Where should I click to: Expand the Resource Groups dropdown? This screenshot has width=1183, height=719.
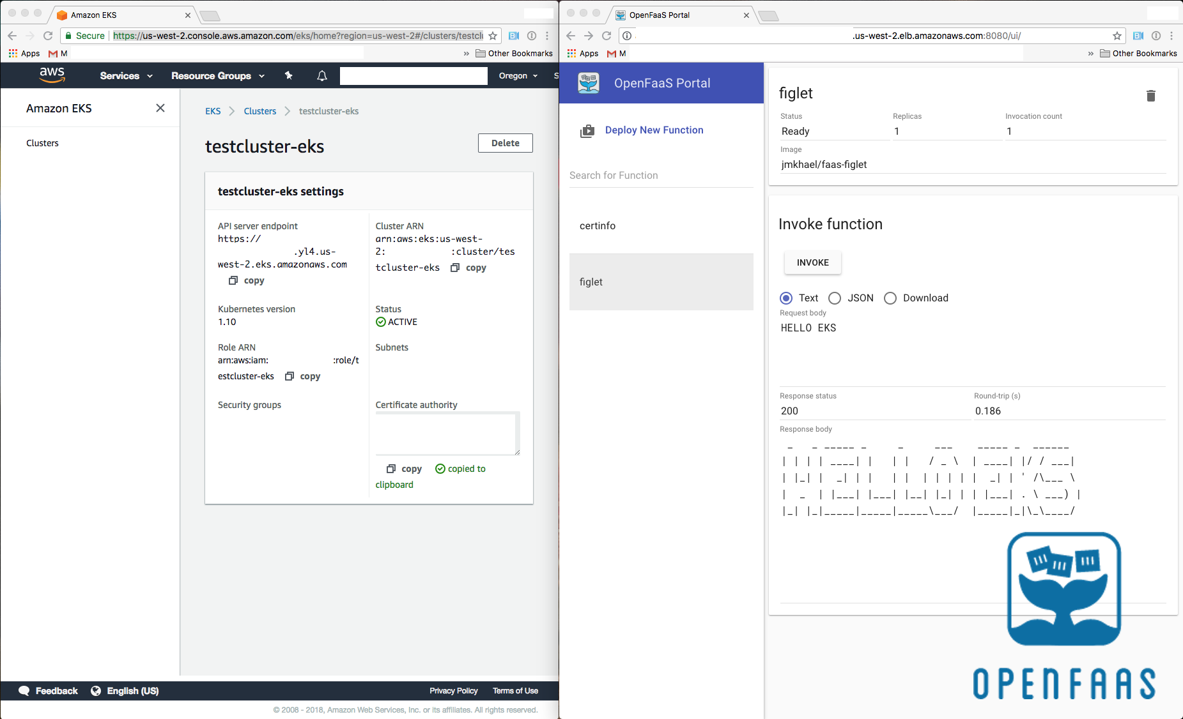(218, 75)
